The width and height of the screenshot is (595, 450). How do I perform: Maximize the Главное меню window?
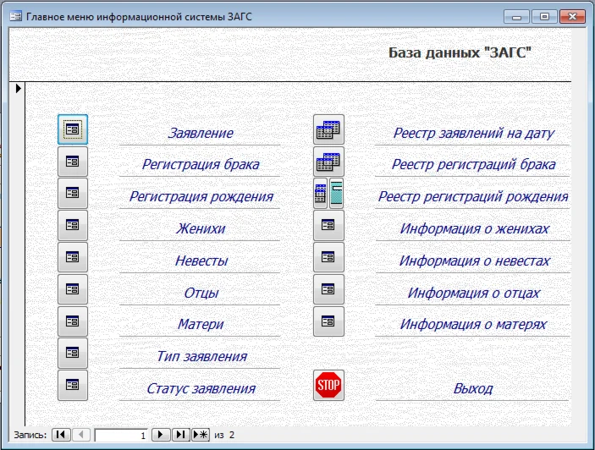(x=544, y=17)
